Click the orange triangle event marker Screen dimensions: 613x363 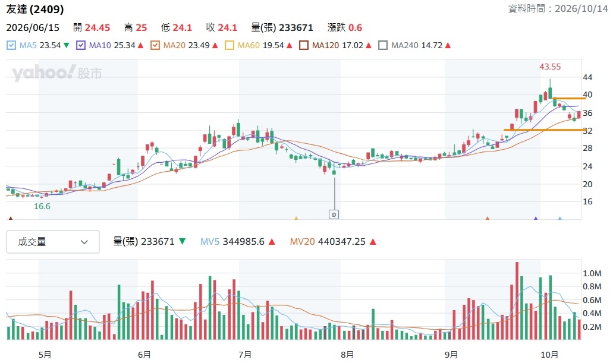pos(487,218)
